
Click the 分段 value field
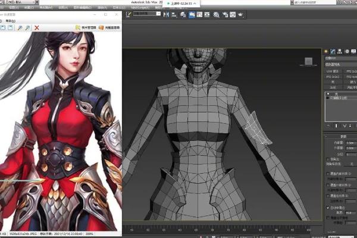[x=351, y=154]
